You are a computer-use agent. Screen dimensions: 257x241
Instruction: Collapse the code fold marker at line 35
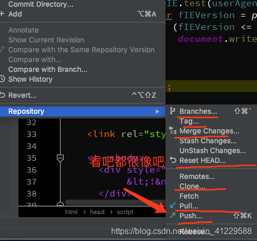[60, 158]
